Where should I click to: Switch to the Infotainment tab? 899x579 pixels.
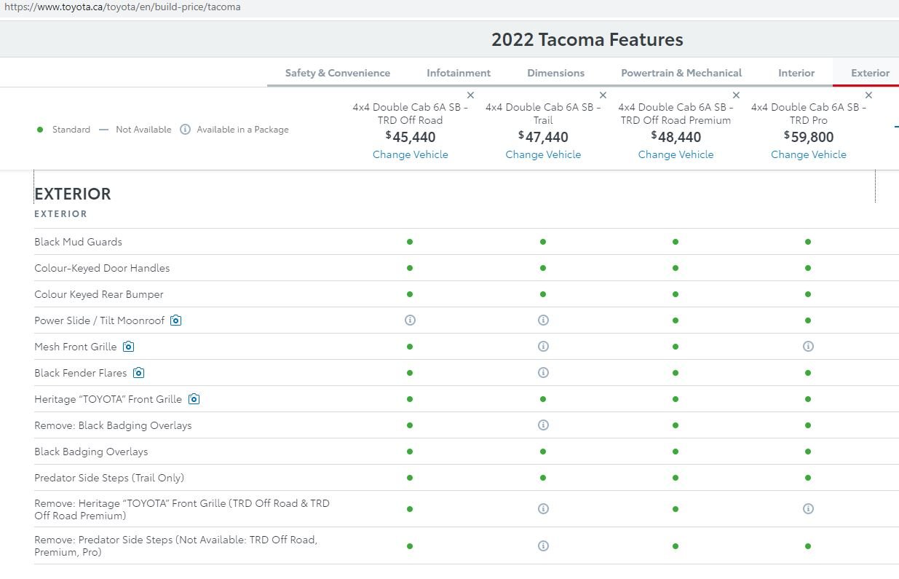(x=459, y=73)
